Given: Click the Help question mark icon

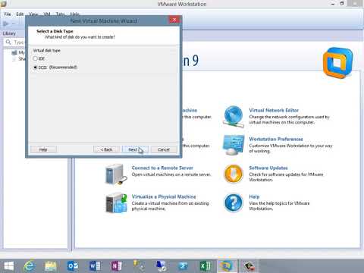Looking at the screenshot, I should click(234, 202).
